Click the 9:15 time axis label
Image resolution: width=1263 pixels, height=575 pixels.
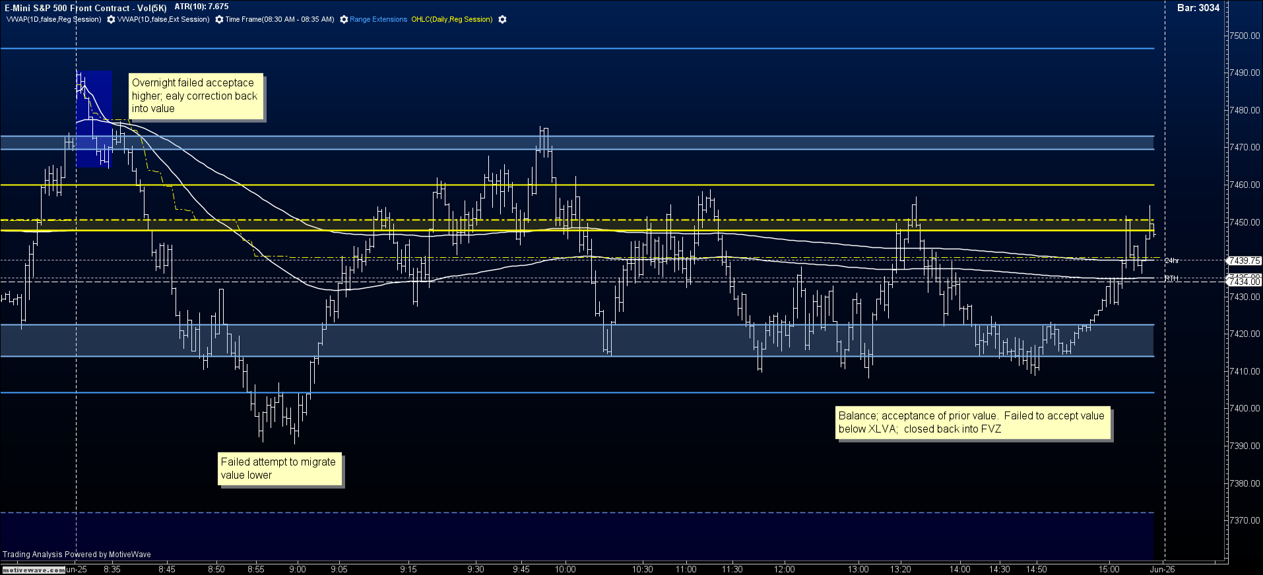coord(408,569)
